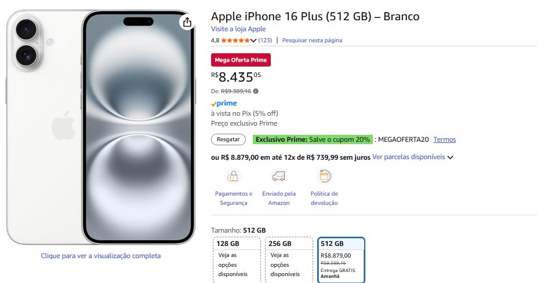548x283 pixels.
Task: Click the white iPhone 16 Plus image
Action: [100, 127]
